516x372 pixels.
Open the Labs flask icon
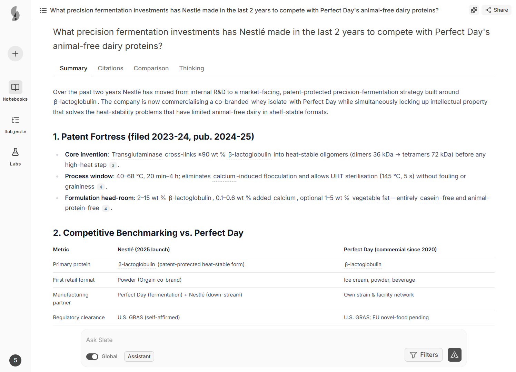[16, 156]
